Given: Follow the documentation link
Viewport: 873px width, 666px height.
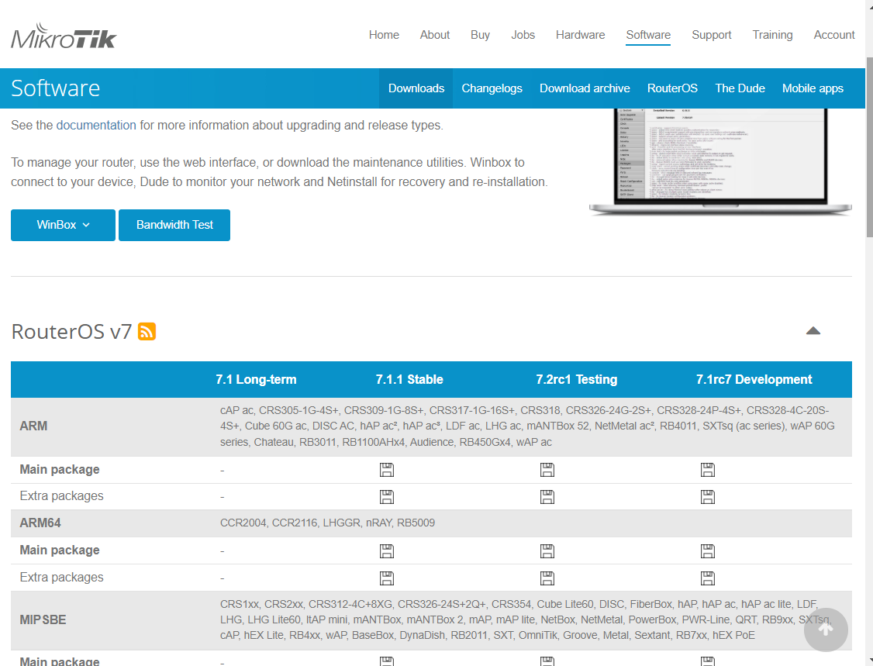Looking at the screenshot, I should [x=96, y=125].
